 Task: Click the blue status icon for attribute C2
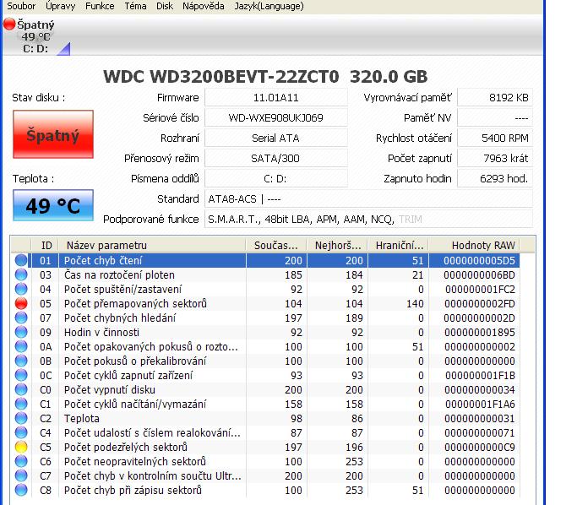(21, 418)
